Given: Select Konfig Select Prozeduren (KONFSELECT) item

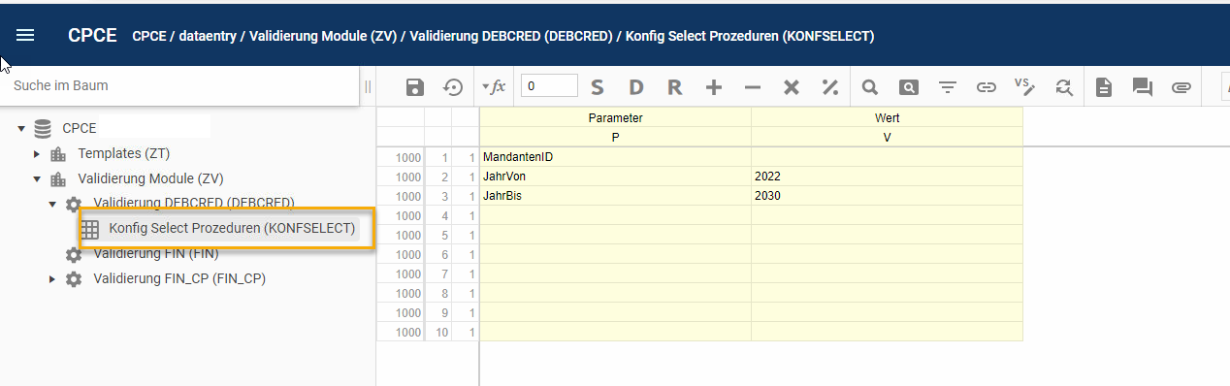Looking at the screenshot, I should point(232,229).
